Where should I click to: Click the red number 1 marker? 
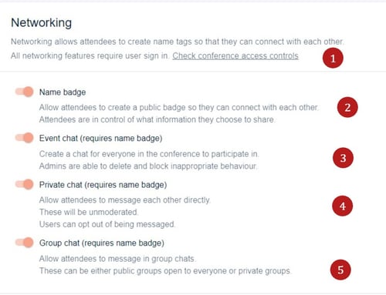333,58
